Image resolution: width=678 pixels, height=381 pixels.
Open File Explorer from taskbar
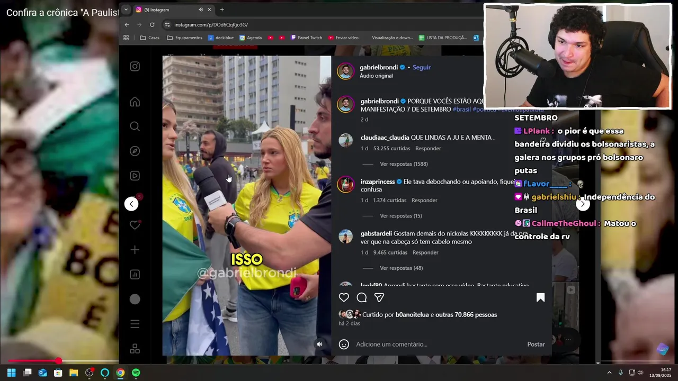[74, 373]
